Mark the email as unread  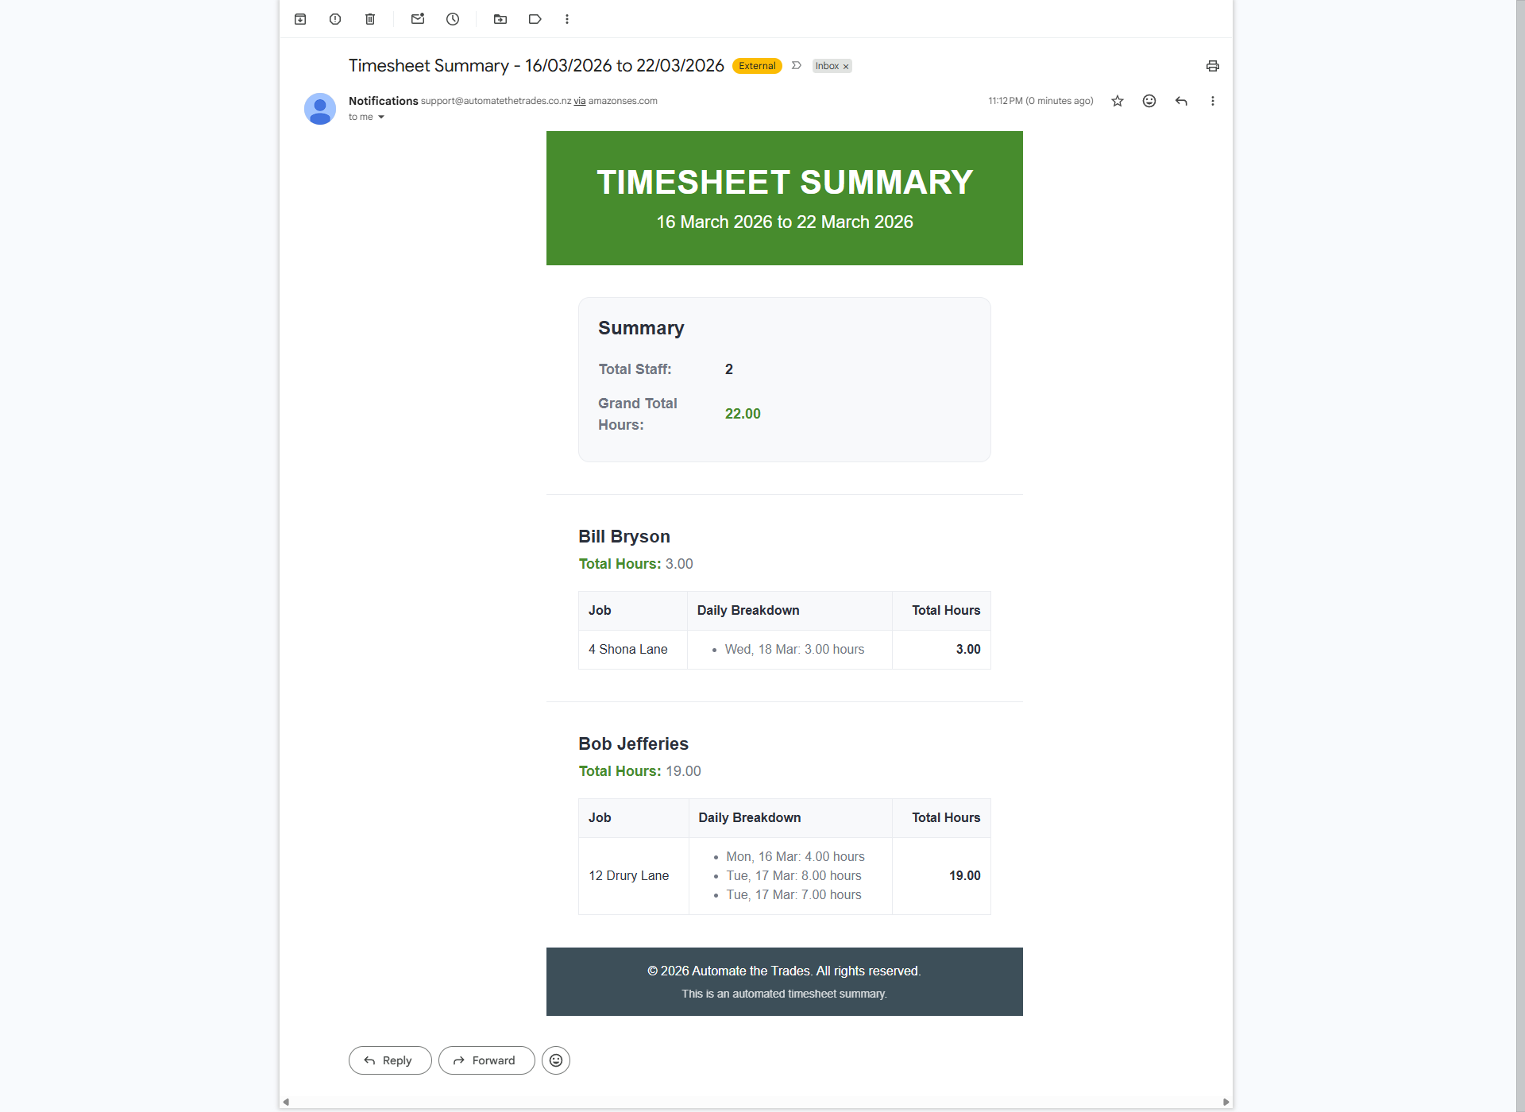pos(417,18)
